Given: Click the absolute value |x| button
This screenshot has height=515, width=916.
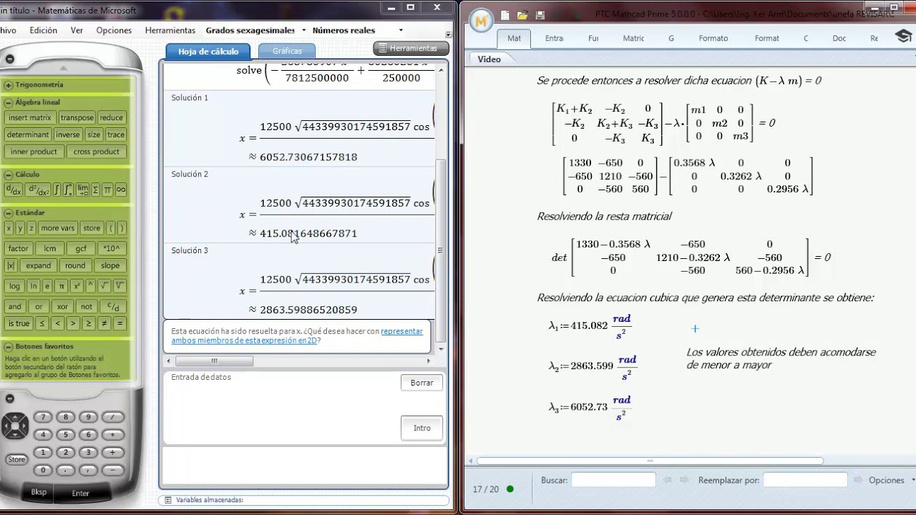Looking at the screenshot, I should 11,265.
